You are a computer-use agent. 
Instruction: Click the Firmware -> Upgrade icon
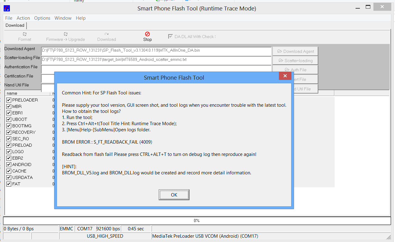point(65,34)
